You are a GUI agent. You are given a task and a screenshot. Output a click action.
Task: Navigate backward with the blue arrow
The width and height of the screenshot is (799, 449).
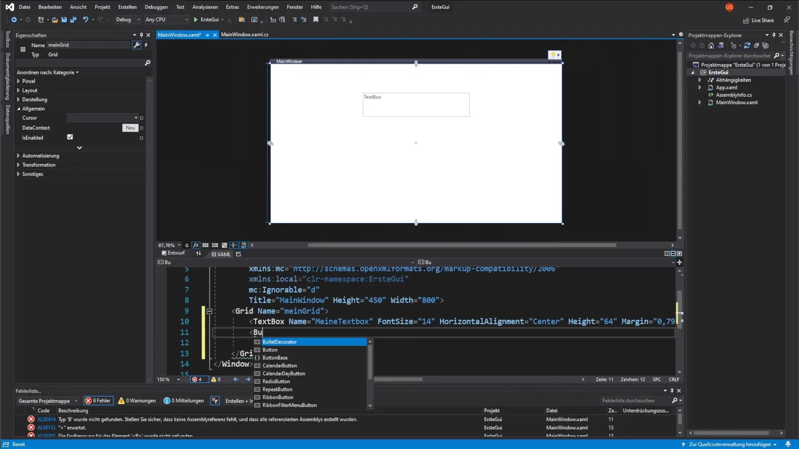click(x=14, y=20)
